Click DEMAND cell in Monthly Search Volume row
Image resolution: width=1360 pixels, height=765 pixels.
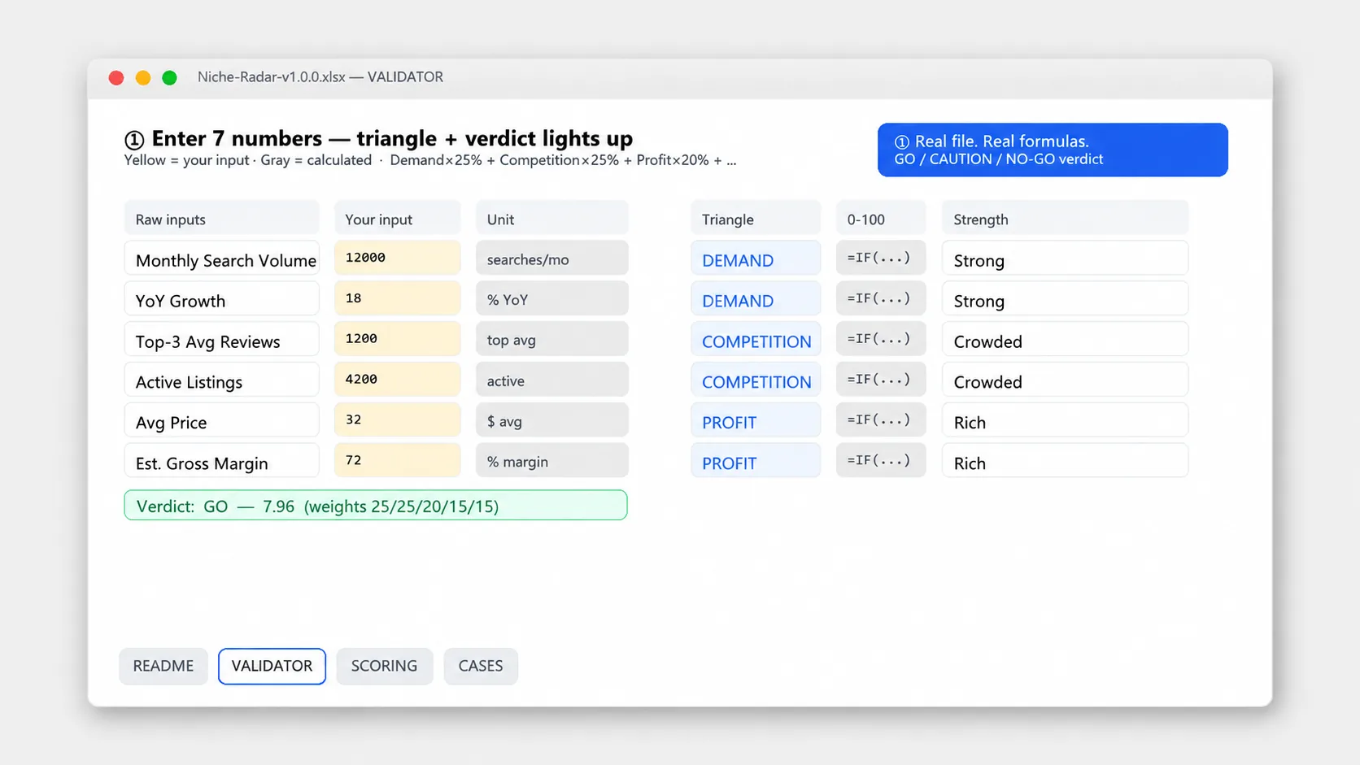(x=756, y=258)
